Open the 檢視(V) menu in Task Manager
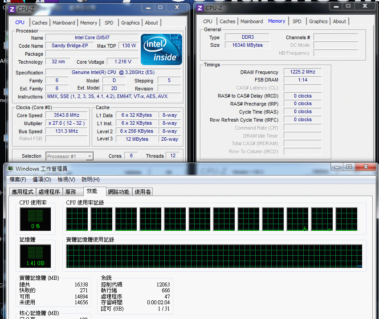 pyautogui.click(x=66, y=180)
